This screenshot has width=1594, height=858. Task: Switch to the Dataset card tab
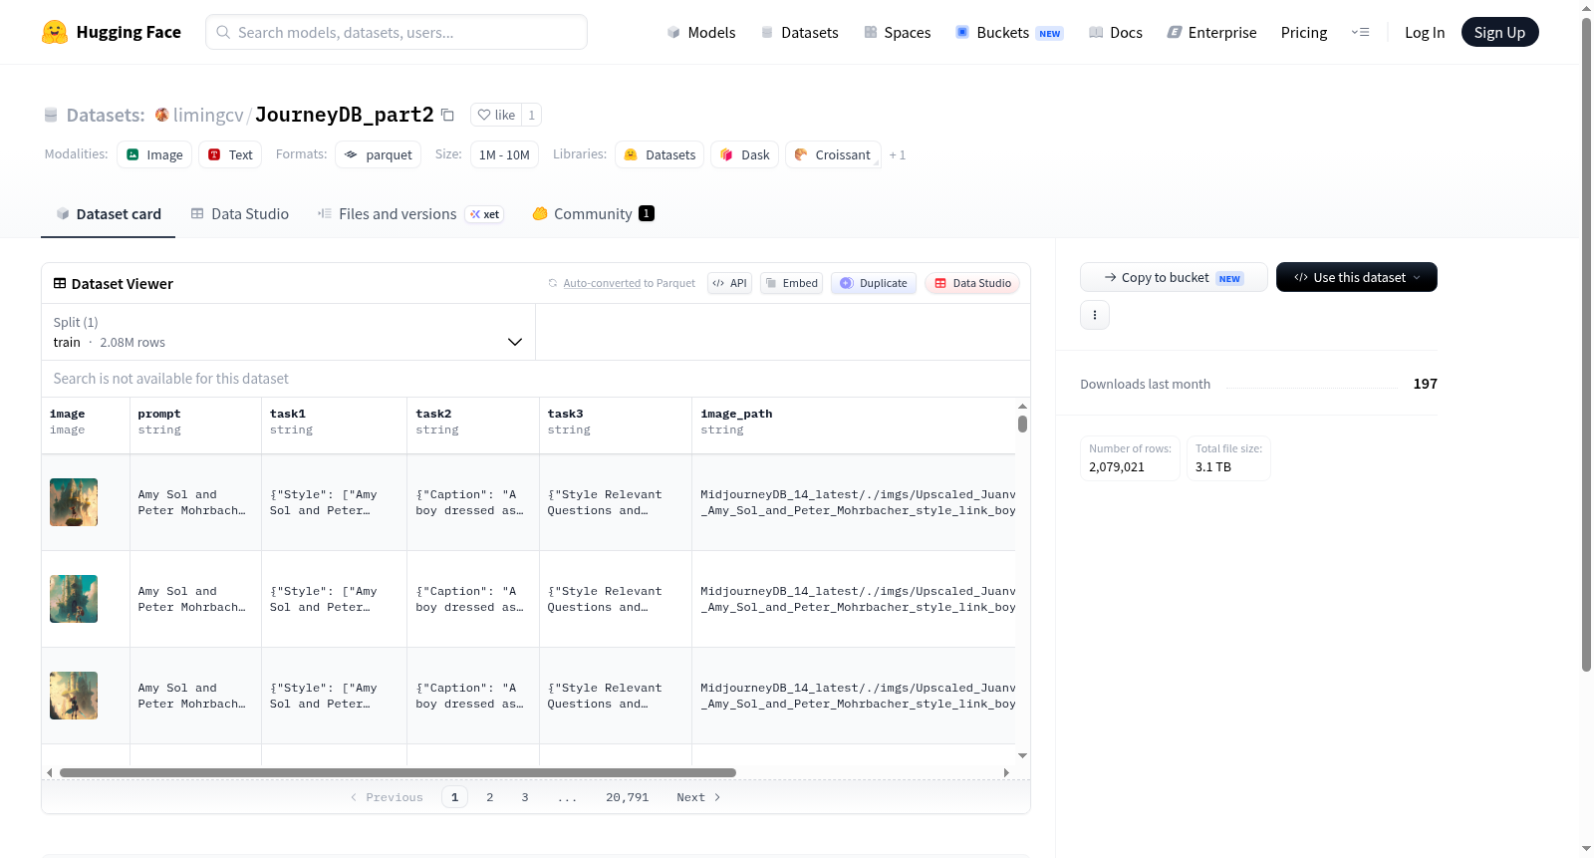[109, 214]
